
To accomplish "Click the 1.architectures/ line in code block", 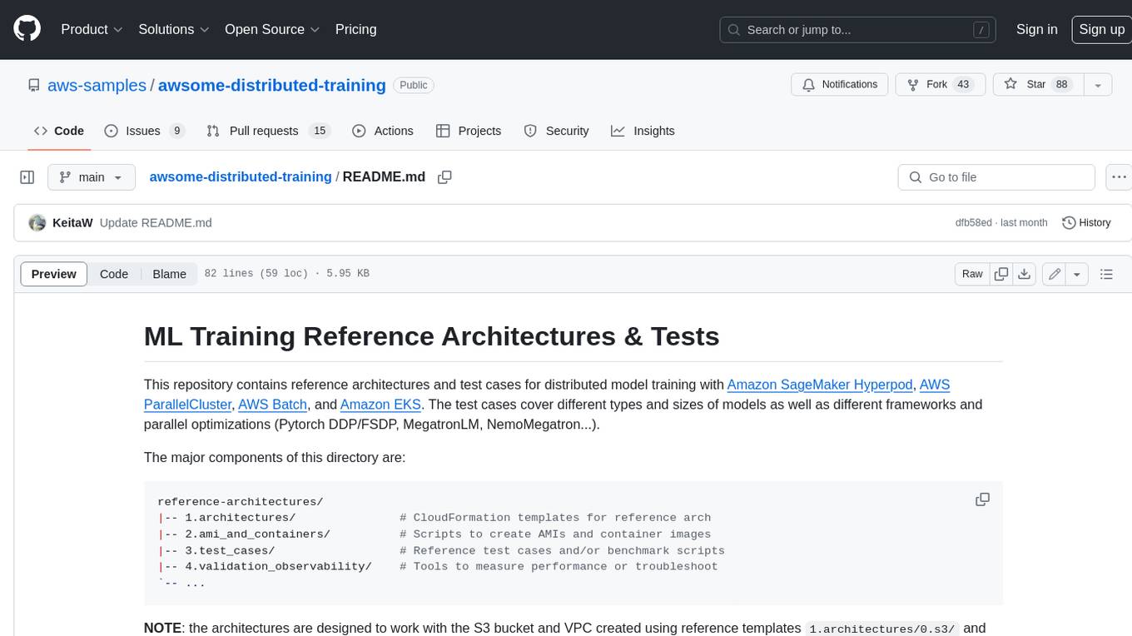I will 434,518.
